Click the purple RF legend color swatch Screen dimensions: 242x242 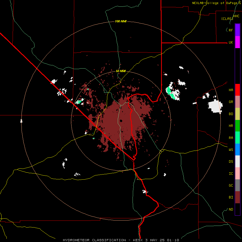click(237, 30)
